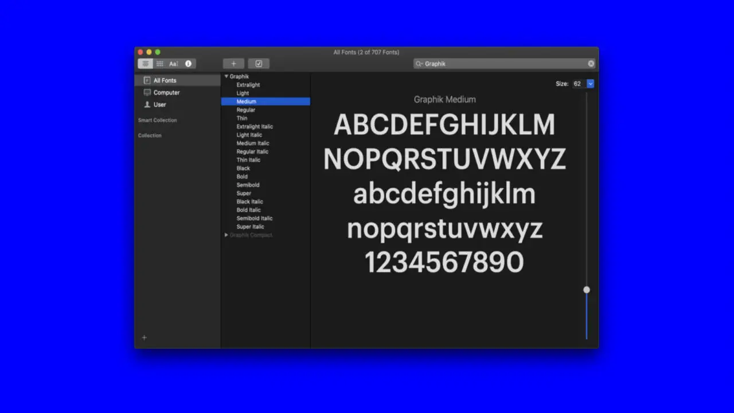The image size is (734, 413).
Task: Click the Collection heading in sidebar
Action: 150,136
